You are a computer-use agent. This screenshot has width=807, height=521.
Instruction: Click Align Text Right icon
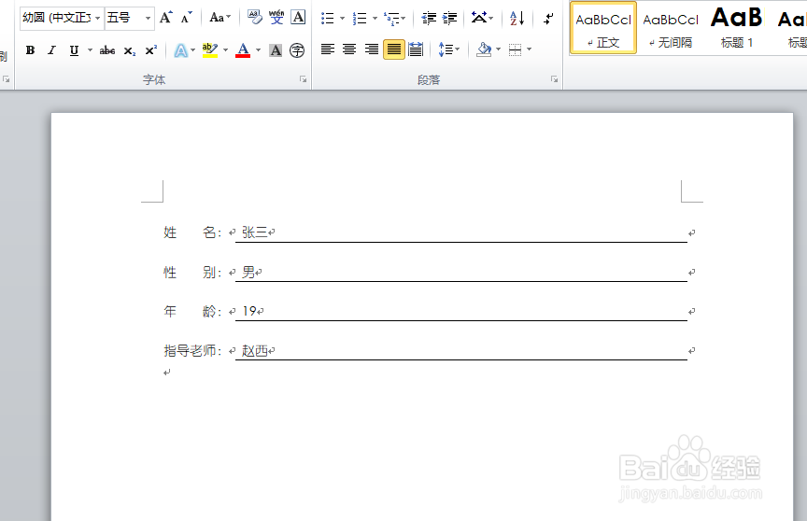(x=372, y=49)
